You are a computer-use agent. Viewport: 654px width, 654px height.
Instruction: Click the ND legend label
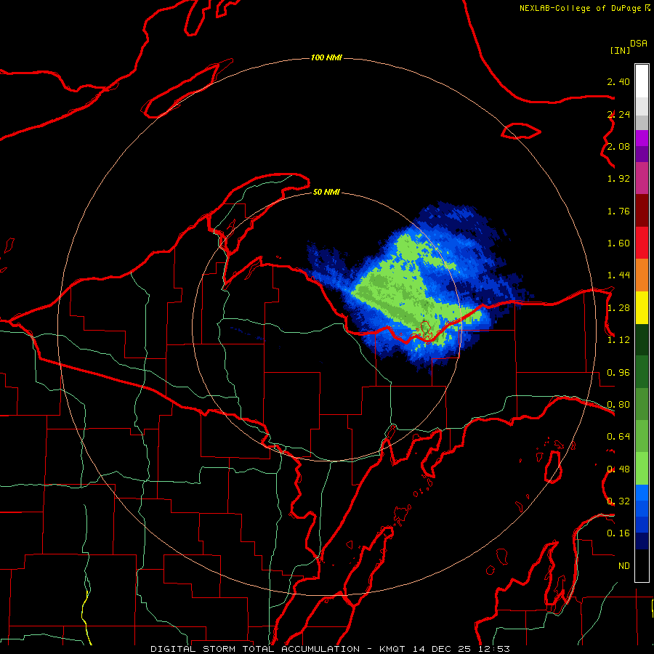click(x=624, y=566)
